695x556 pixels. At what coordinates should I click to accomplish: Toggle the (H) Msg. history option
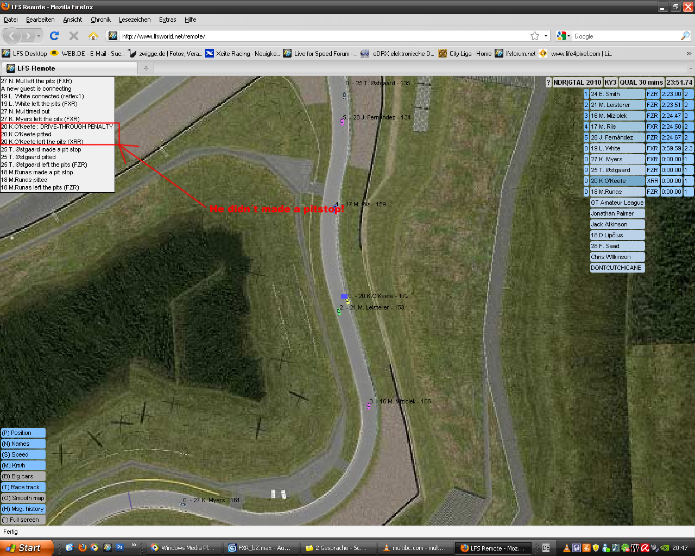[x=23, y=509]
